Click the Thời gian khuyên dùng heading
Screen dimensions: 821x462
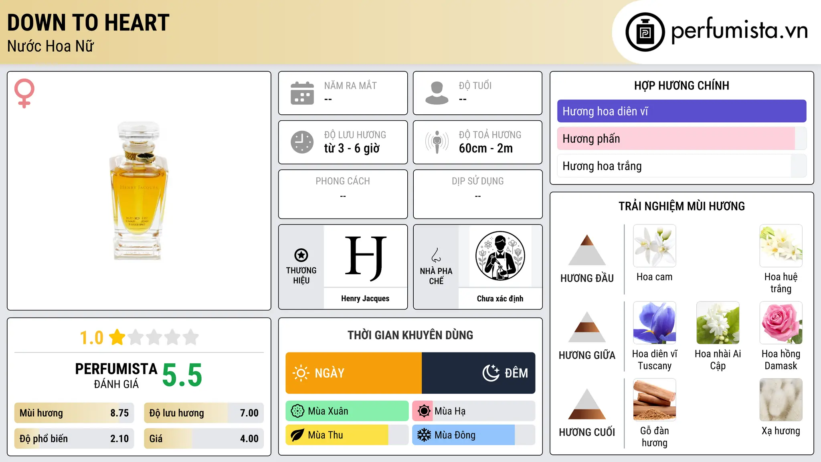pyautogui.click(x=410, y=335)
